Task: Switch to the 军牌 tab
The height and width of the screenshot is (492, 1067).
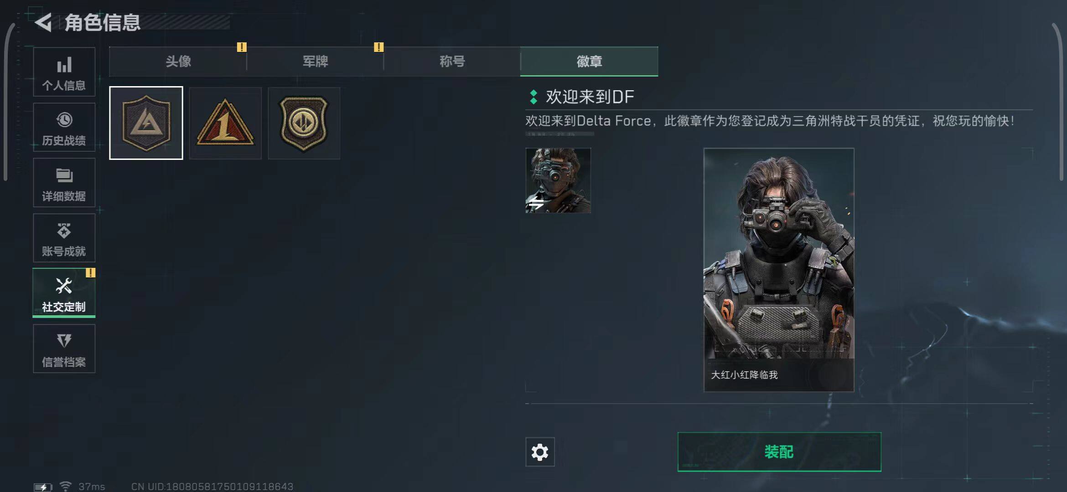Action: [x=315, y=61]
